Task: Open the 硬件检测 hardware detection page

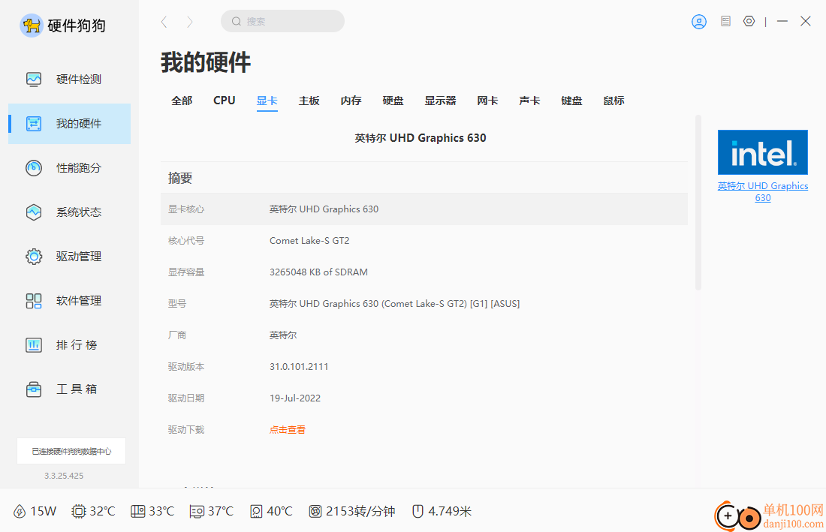Action: (70, 80)
